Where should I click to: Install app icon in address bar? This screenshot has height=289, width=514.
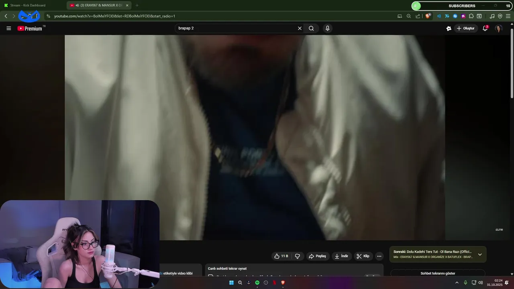coord(400,16)
